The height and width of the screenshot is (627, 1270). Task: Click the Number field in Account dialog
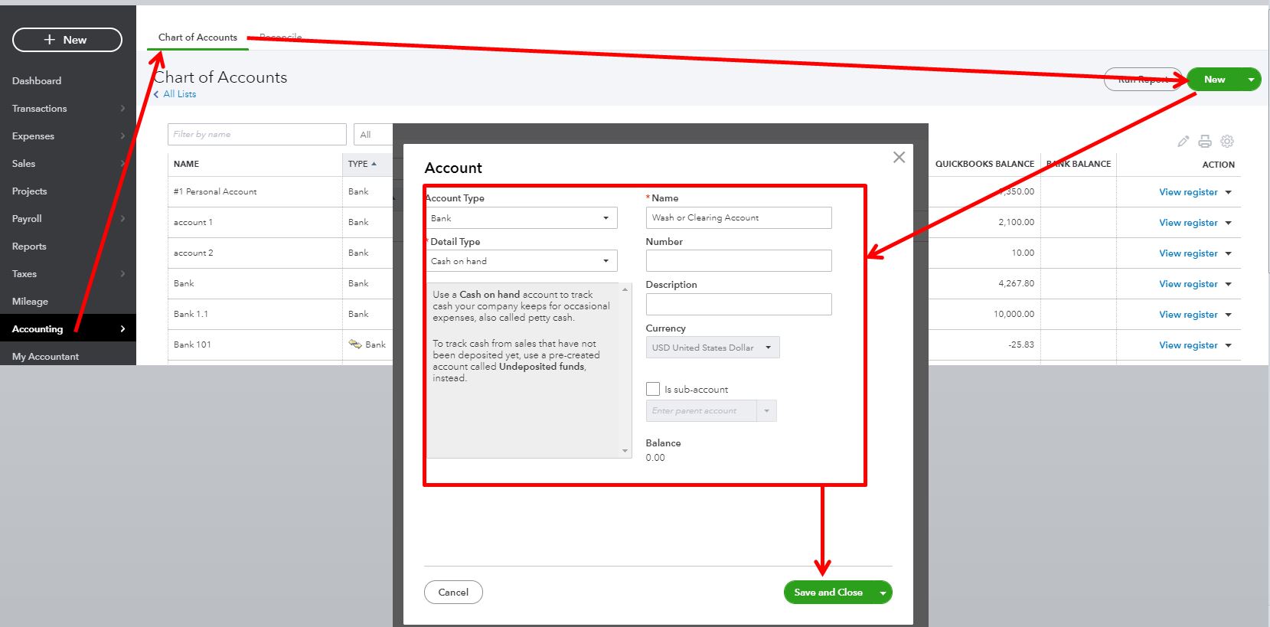[739, 261]
